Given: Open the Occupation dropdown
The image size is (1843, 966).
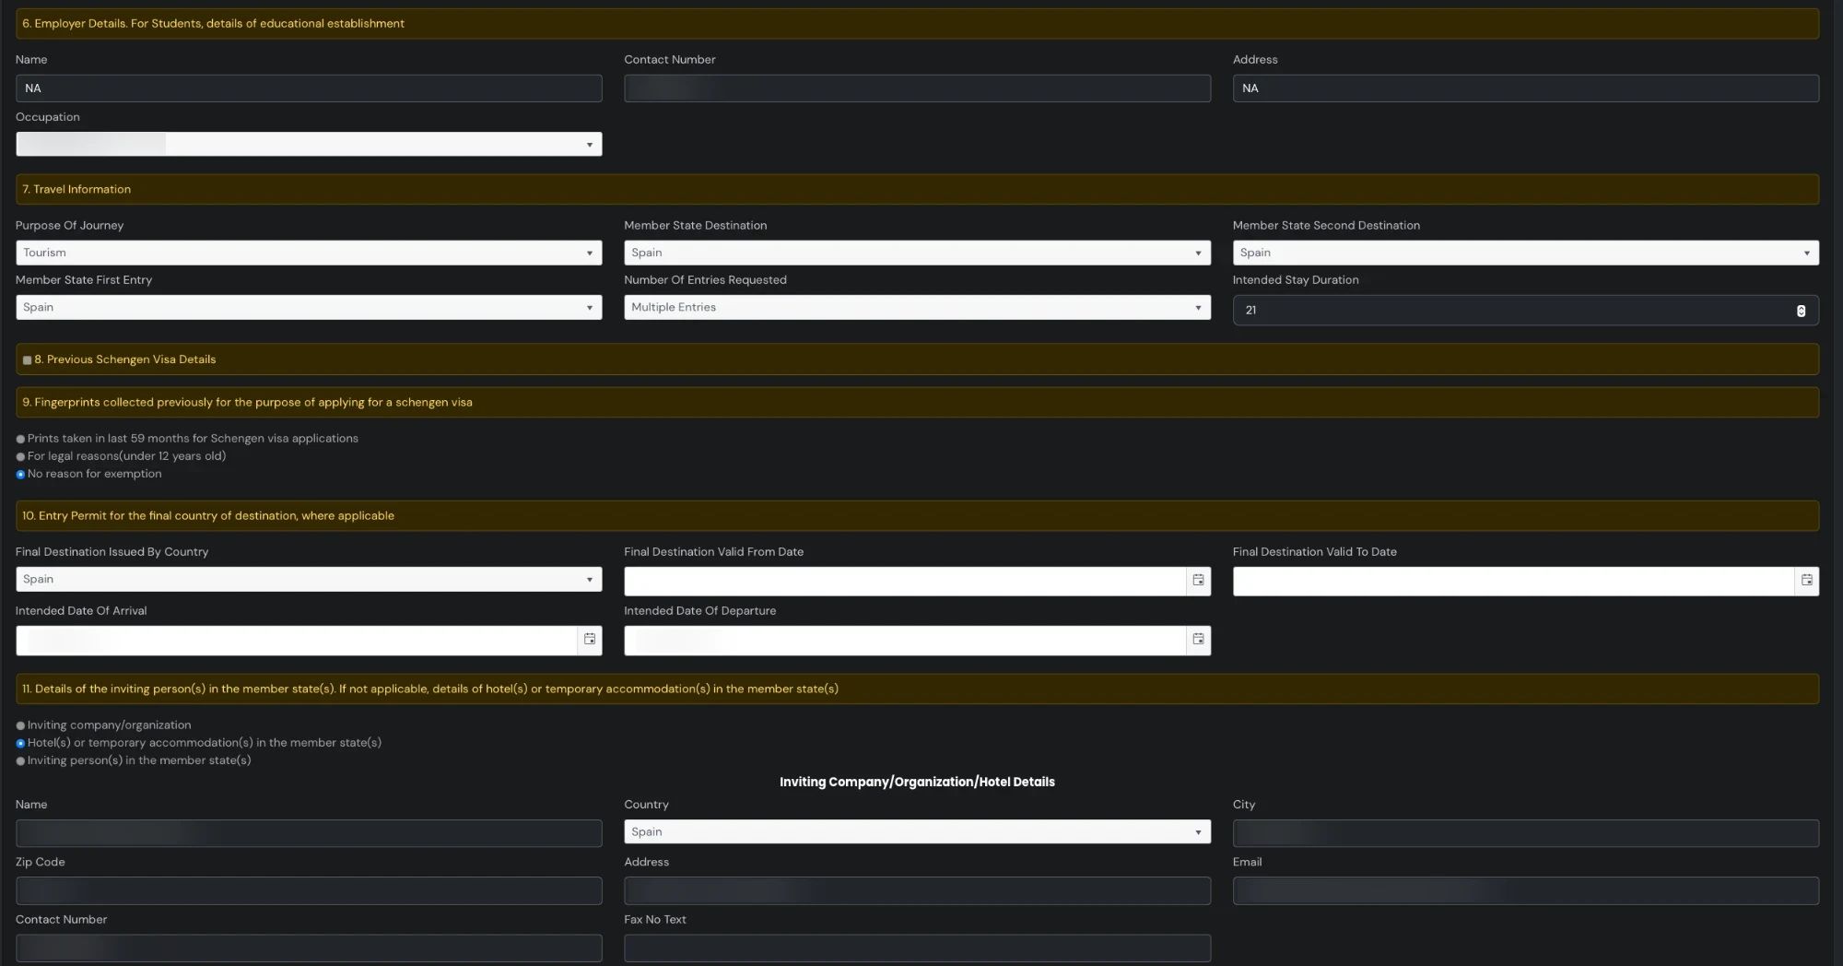Looking at the screenshot, I should 309,145.
